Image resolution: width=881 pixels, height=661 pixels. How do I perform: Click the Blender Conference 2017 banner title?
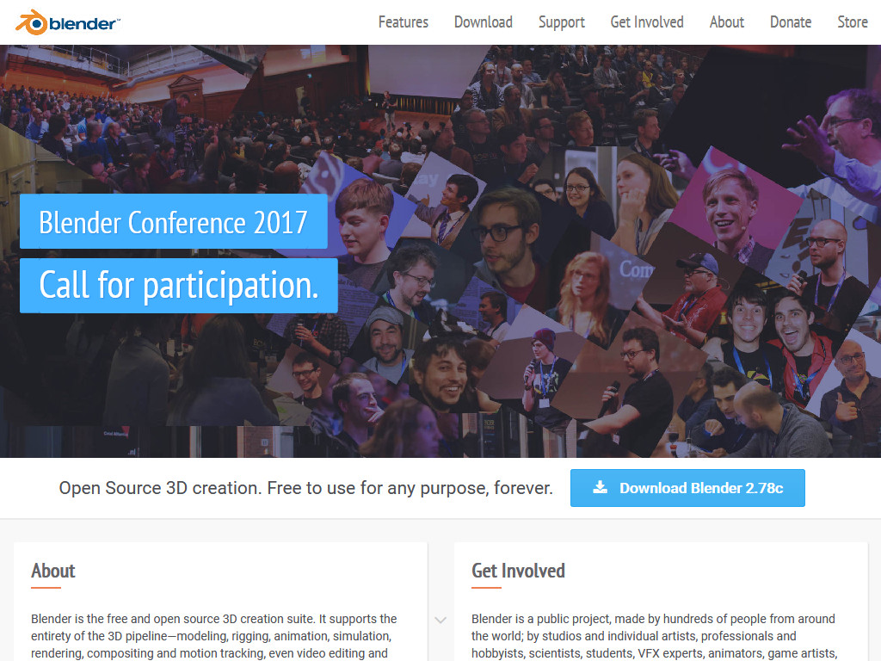pos(174,221)
